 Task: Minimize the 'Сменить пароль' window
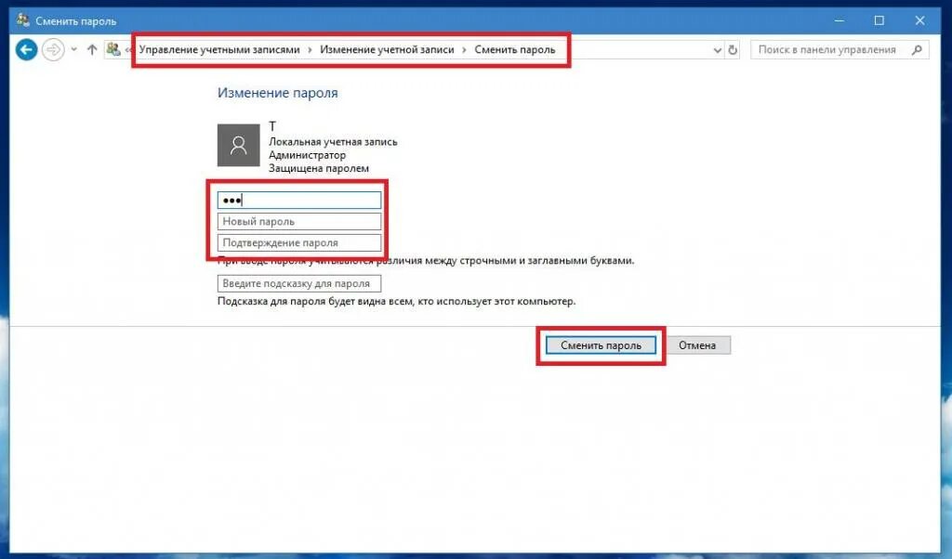840,20
